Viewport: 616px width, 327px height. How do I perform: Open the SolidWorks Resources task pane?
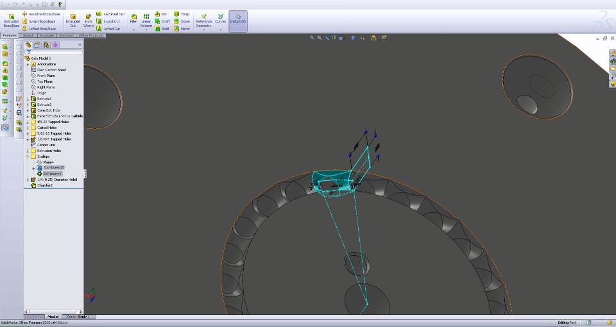(x=612, y=53)
